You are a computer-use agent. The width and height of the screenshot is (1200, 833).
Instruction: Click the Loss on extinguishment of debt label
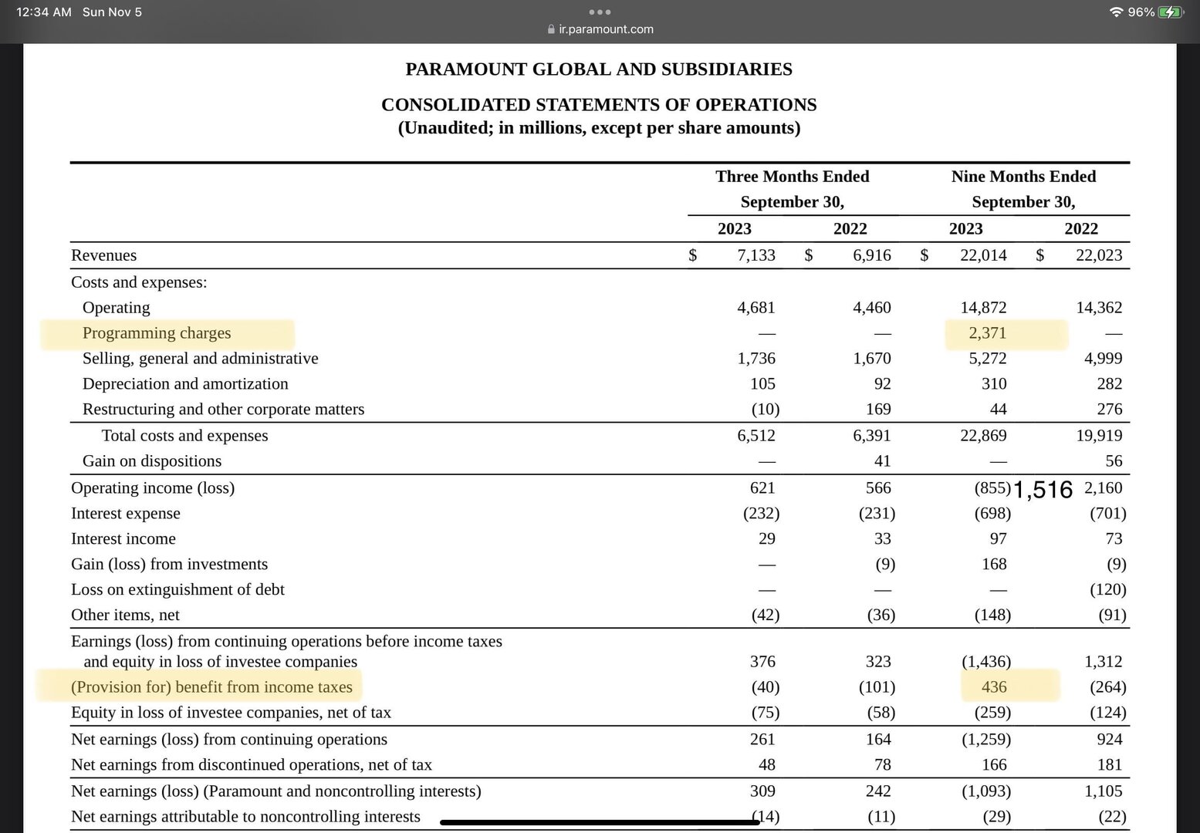coord(177,590)
